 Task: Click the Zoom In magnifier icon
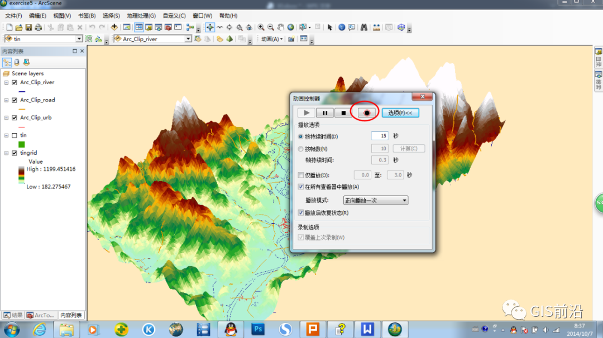[x=261, y=27]
